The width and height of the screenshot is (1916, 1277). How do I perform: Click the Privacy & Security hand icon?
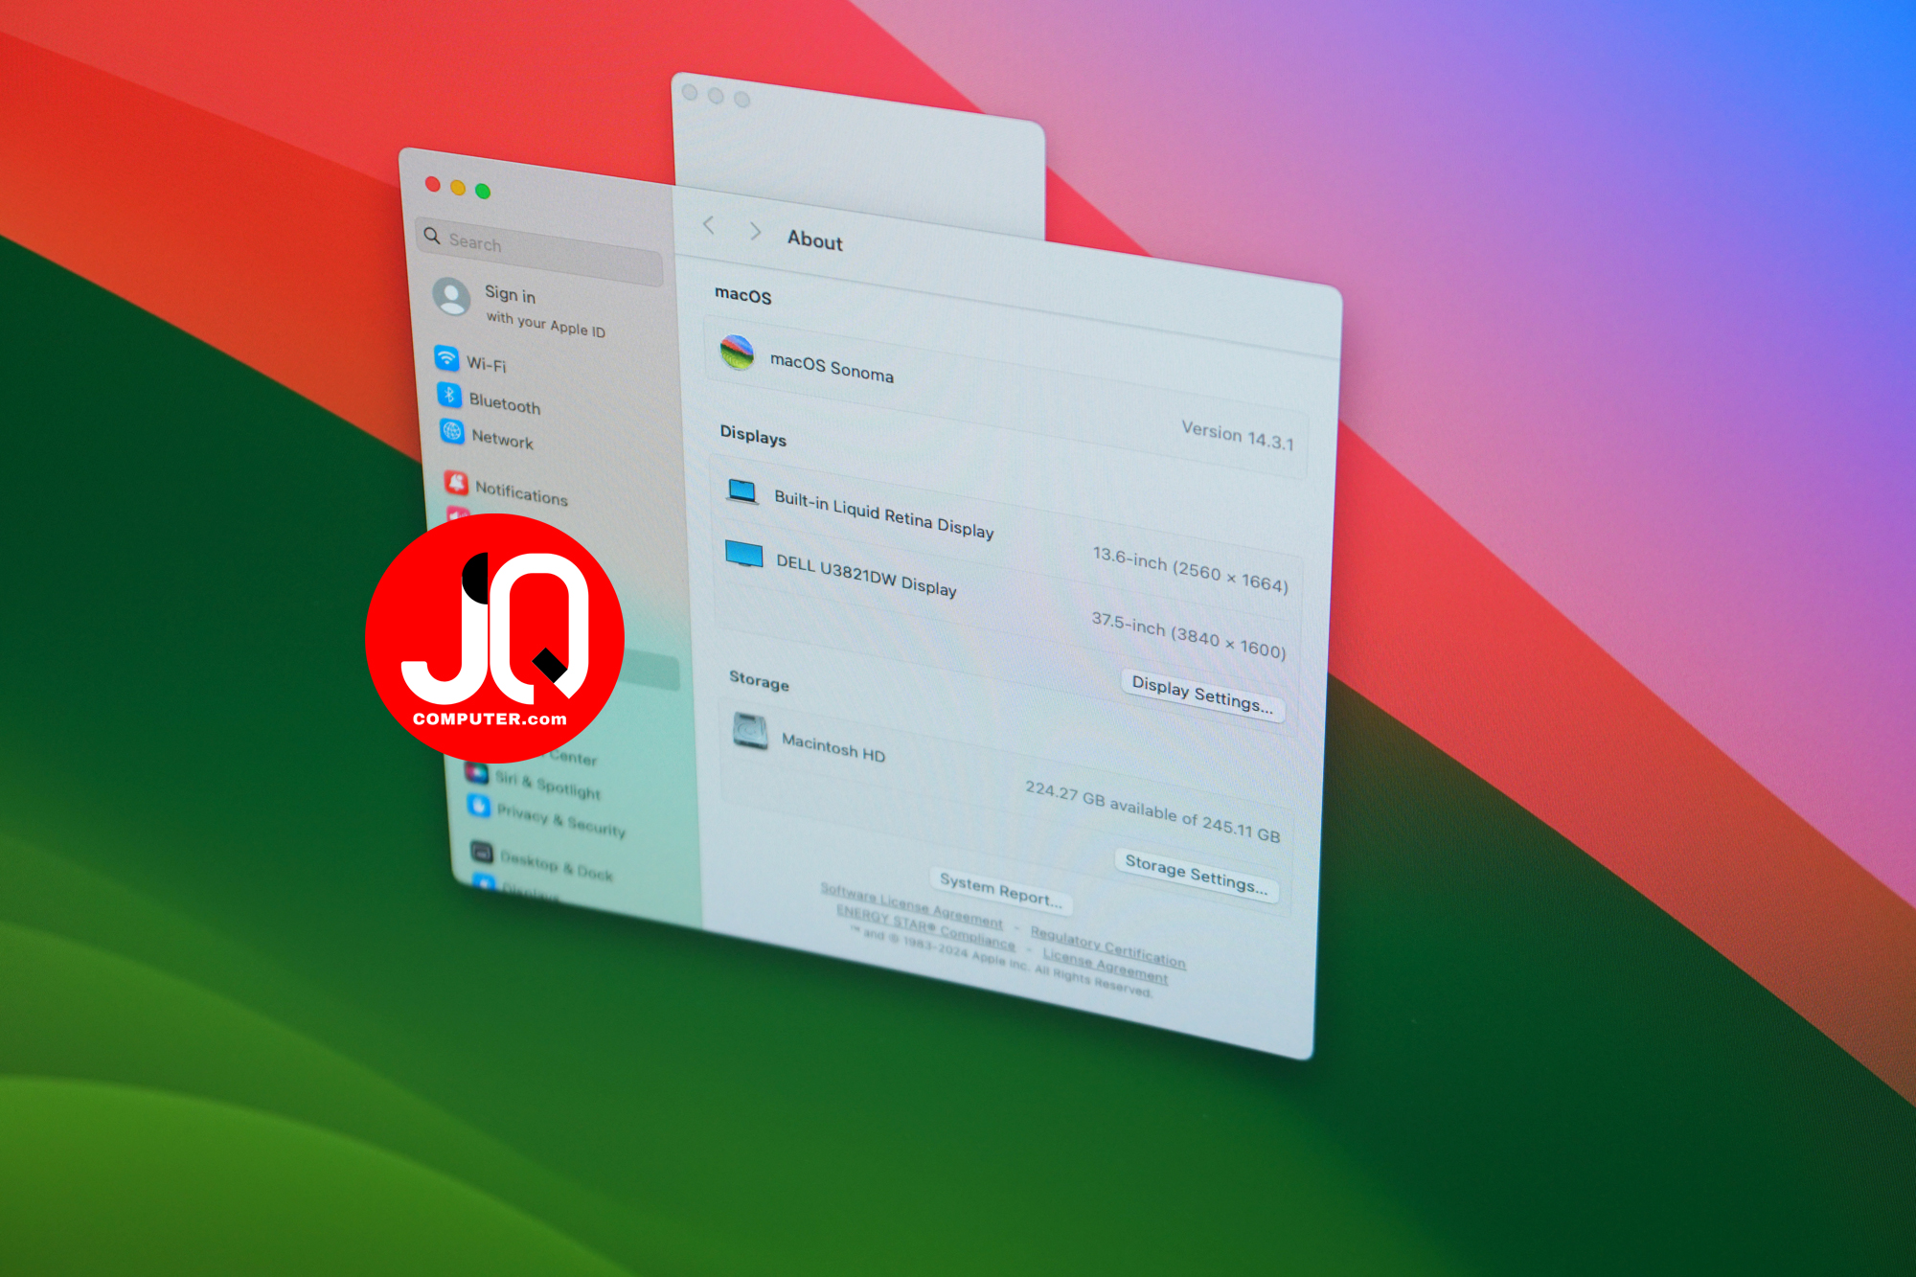coord(479,806)
